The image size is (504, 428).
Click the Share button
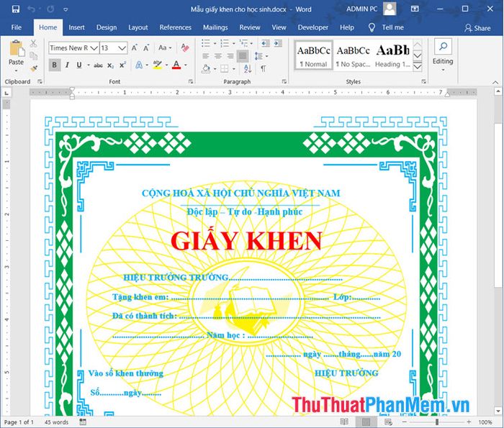point(477,28)
